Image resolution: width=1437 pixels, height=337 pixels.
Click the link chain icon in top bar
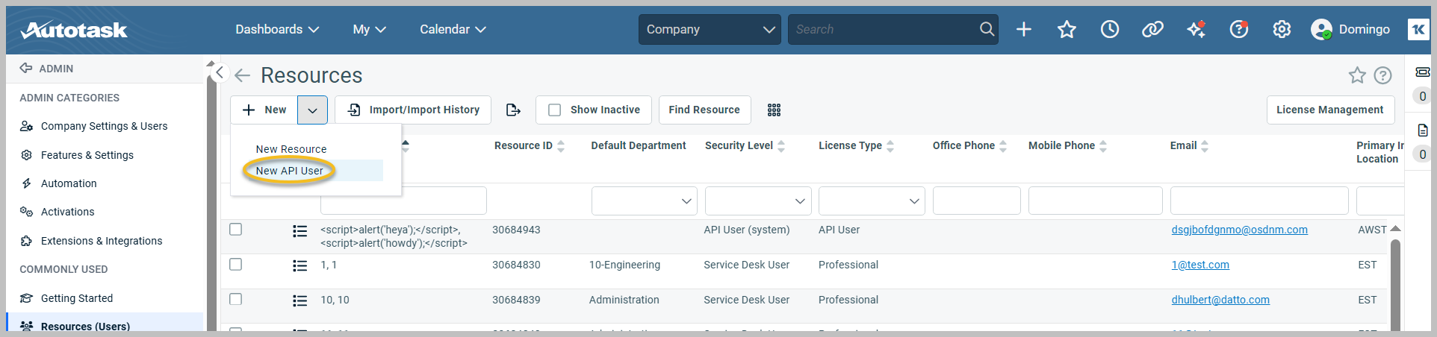[1152, 29]
